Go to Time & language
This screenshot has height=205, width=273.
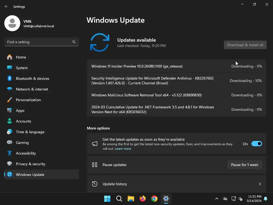41,132
